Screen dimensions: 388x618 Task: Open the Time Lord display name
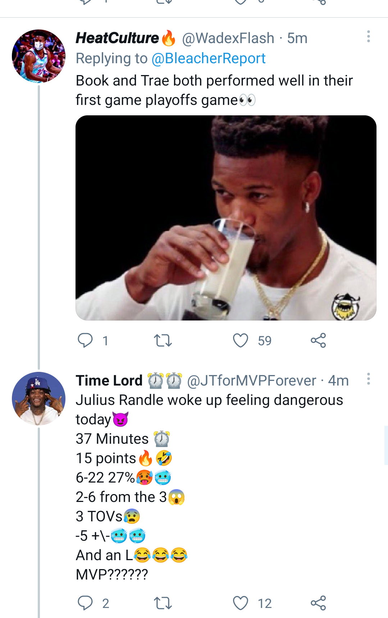[109, 381]
